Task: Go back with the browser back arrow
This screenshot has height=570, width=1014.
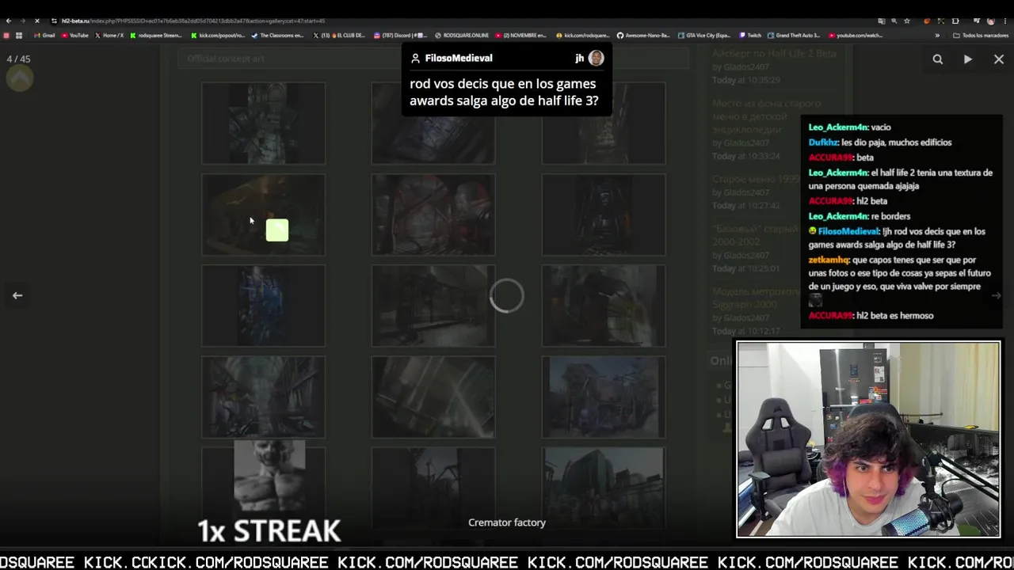Action: (x=8, y=21)
